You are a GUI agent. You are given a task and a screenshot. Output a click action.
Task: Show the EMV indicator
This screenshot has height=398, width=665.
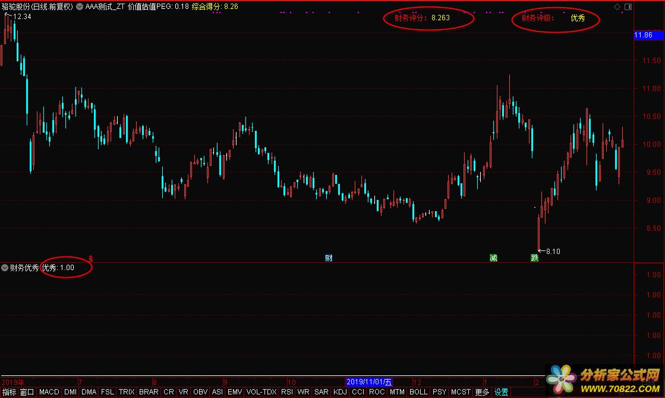[x=235, y=392]
